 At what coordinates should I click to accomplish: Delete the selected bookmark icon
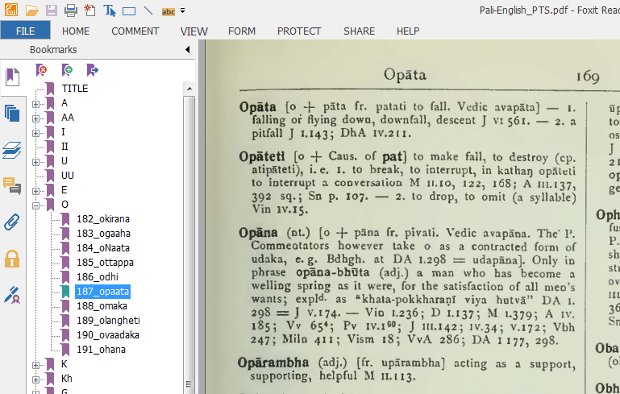tap(41, 70)
